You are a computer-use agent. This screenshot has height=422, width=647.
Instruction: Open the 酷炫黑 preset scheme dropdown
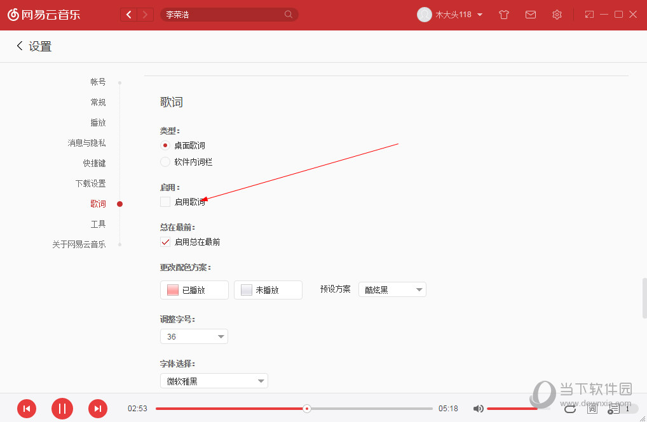[392, 289]
